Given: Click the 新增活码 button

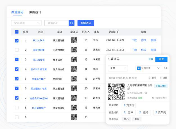Looking at the screenshot, I should point(86,23).
